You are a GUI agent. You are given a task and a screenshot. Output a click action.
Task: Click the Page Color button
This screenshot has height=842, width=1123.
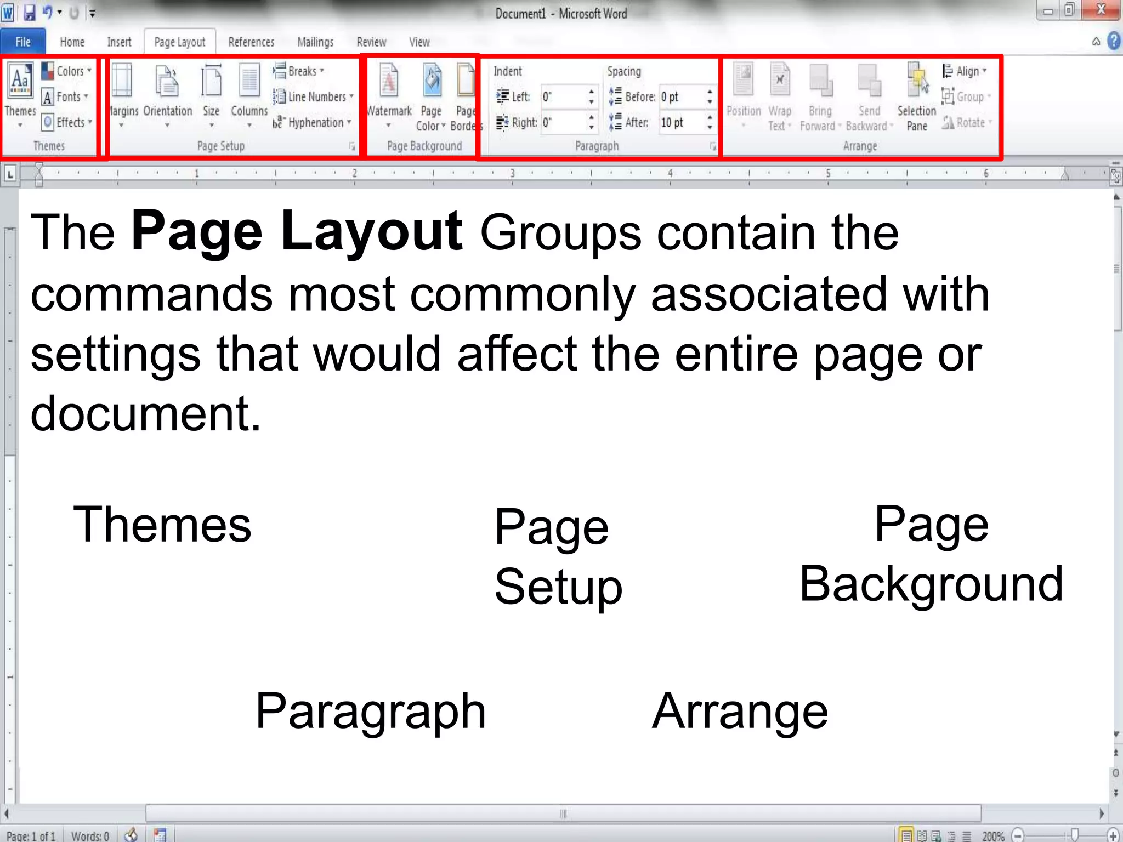pos(431,97)
